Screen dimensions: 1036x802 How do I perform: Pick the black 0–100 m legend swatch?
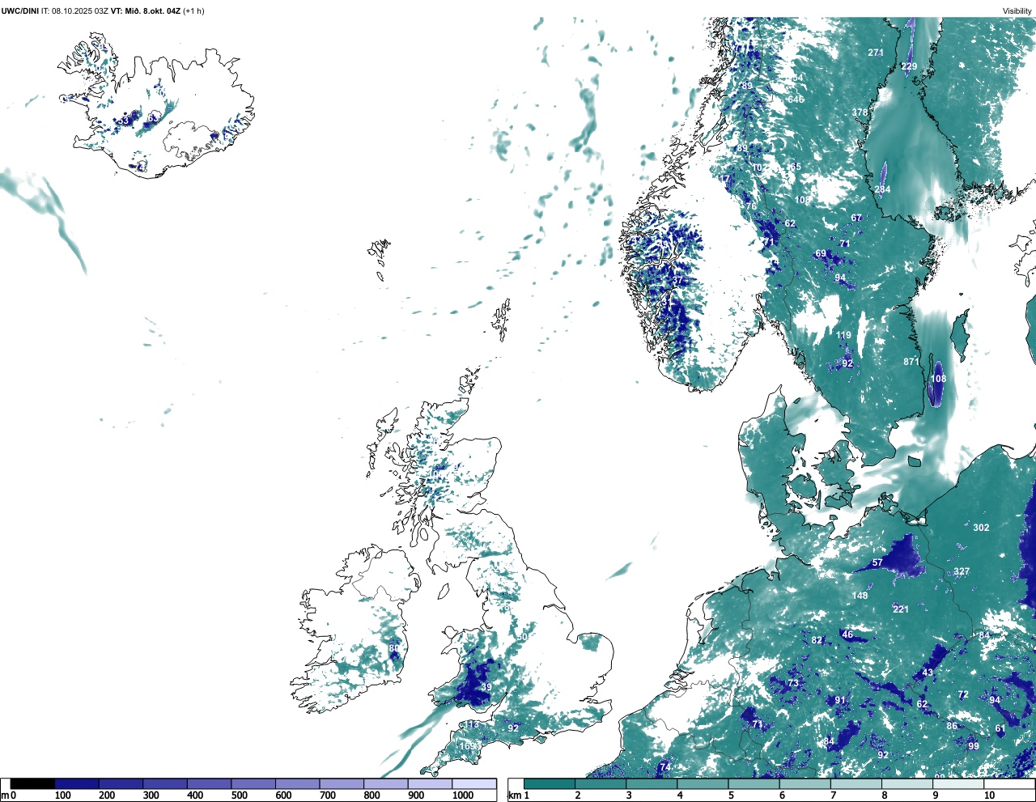[33, 783]
